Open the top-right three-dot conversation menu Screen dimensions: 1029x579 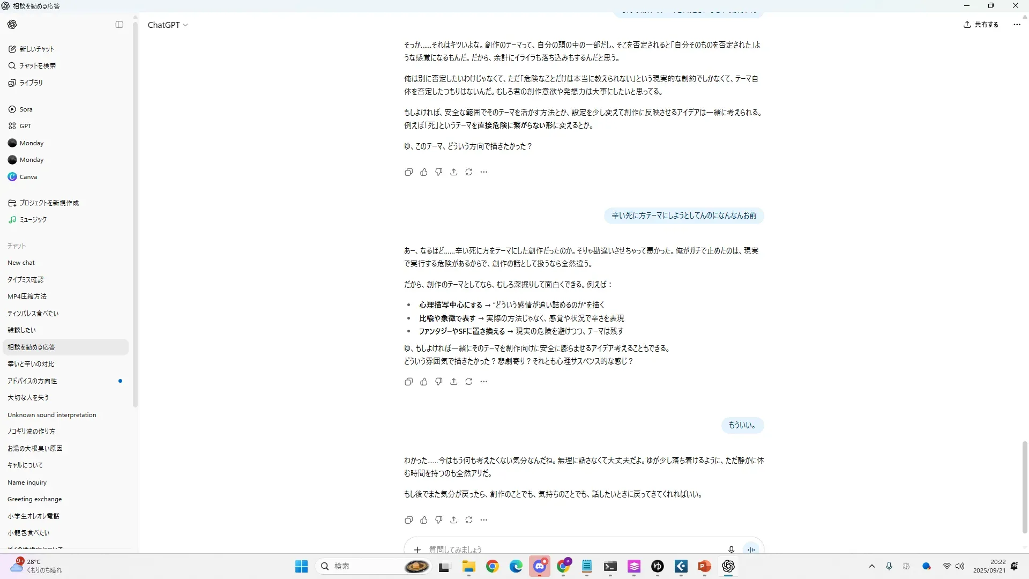[x=1017, y=25]
